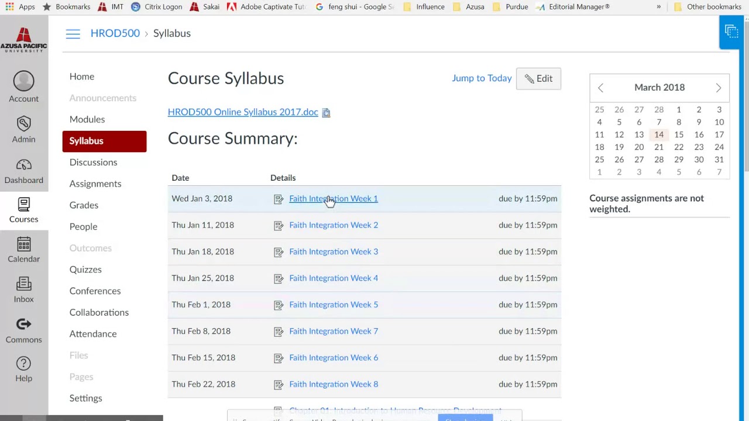Open Discussions in course navigation
The height and width of the screenshot is (421, 749).
[93, 163]
